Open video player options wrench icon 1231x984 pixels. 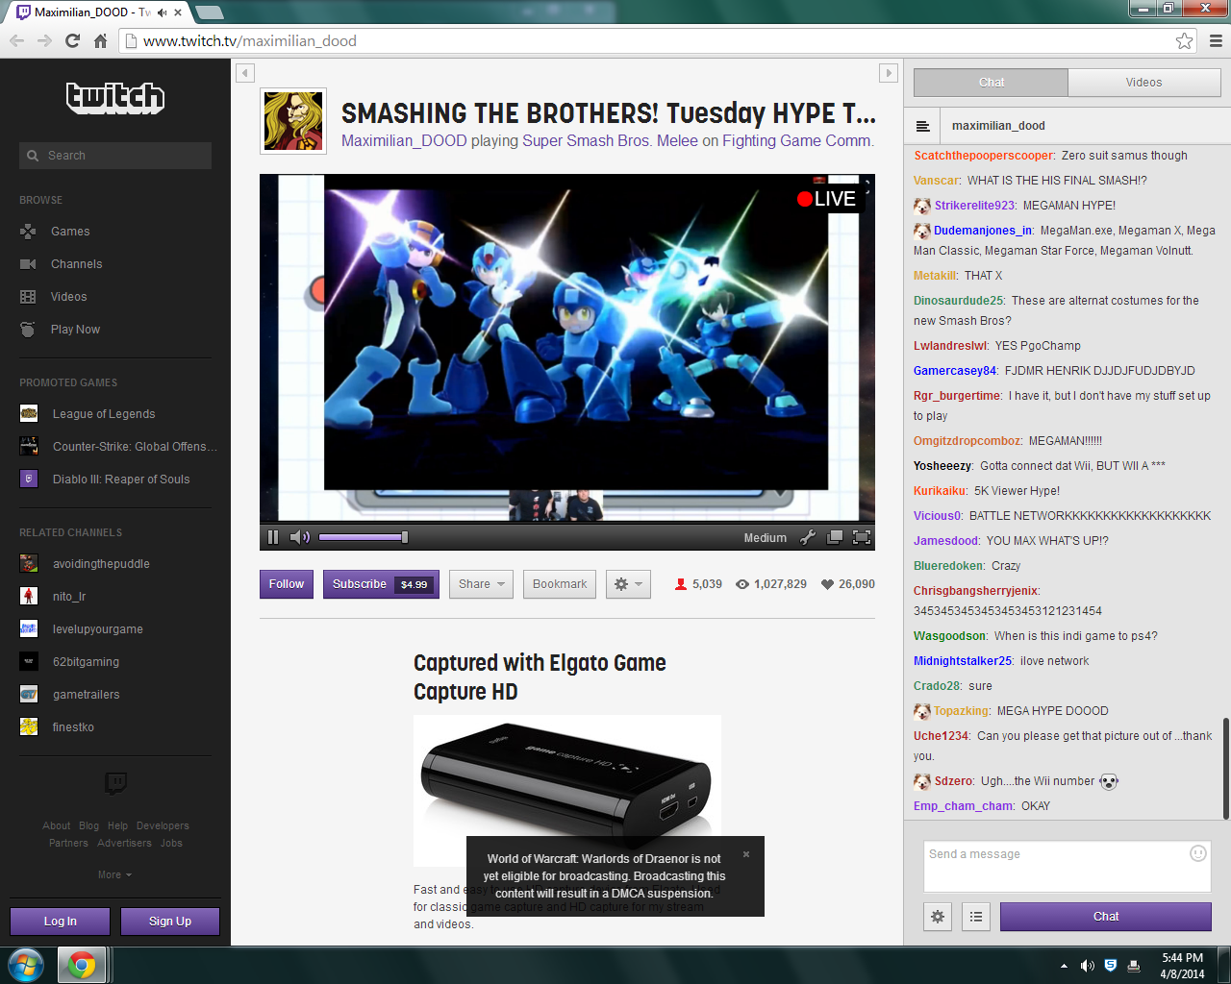[808, 537]
